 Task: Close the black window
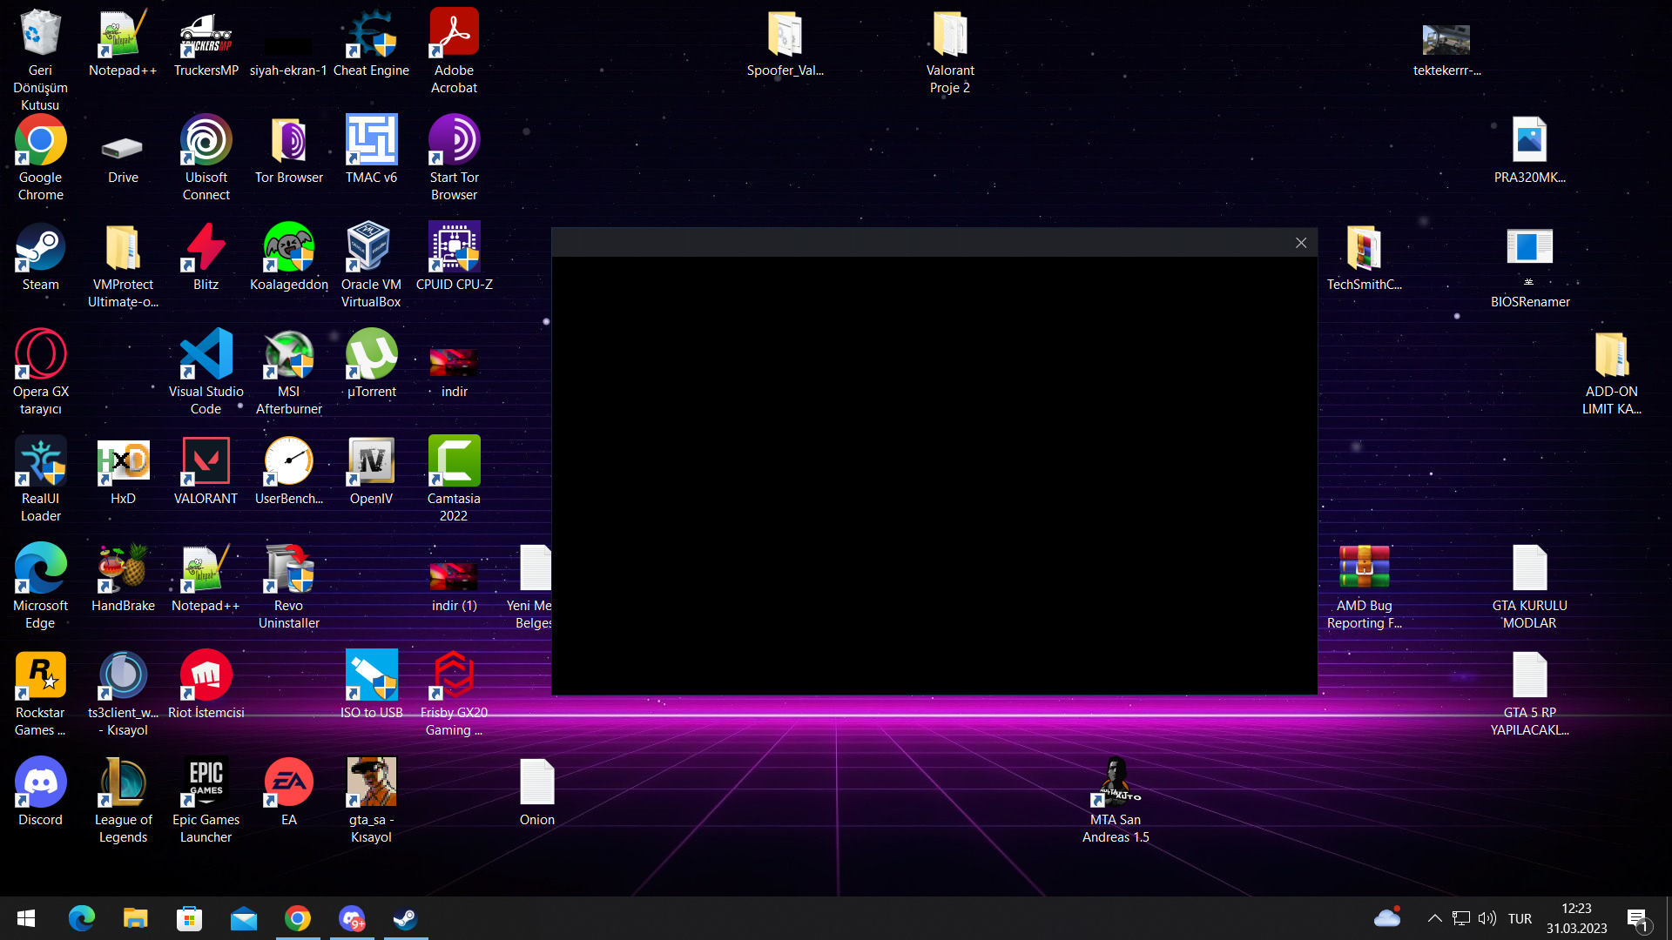1301,243
